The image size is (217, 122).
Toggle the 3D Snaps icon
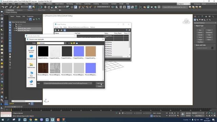tap(80, 7)
